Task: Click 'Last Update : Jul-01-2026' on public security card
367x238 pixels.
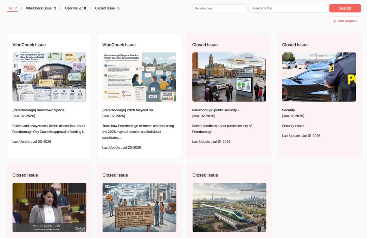Action: point(211,142)
